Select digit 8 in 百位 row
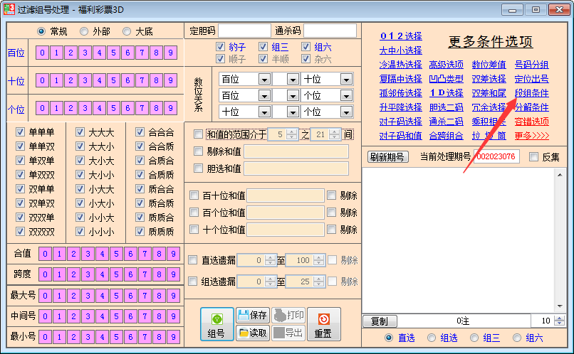 click(x=156, y=53)
